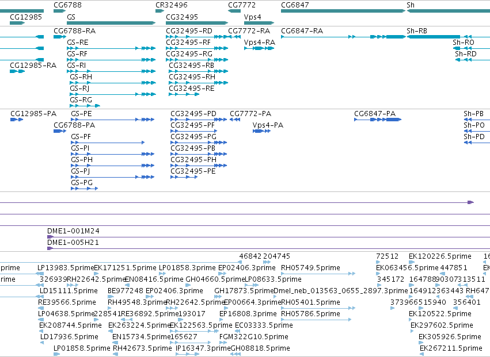
Task: Select protein GS-PE
Action: tap(113, 120)
